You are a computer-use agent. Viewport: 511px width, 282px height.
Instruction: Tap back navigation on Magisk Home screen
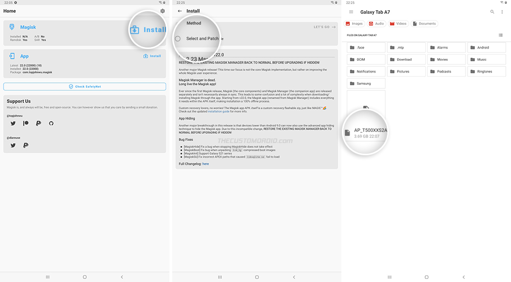pyautogui.click(x=122, y=277)
